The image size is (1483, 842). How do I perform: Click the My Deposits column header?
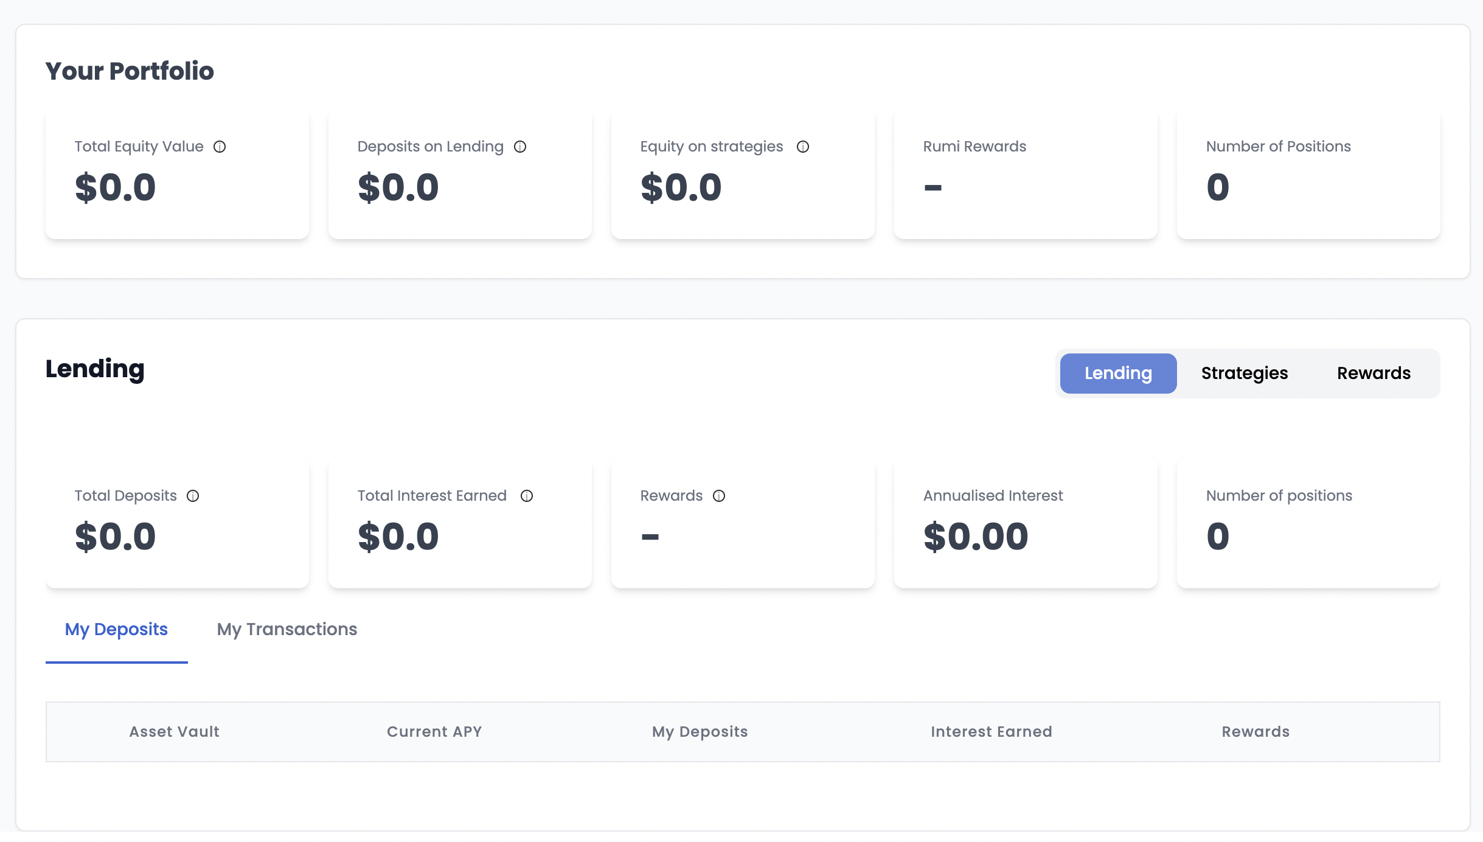coord(700,732)
